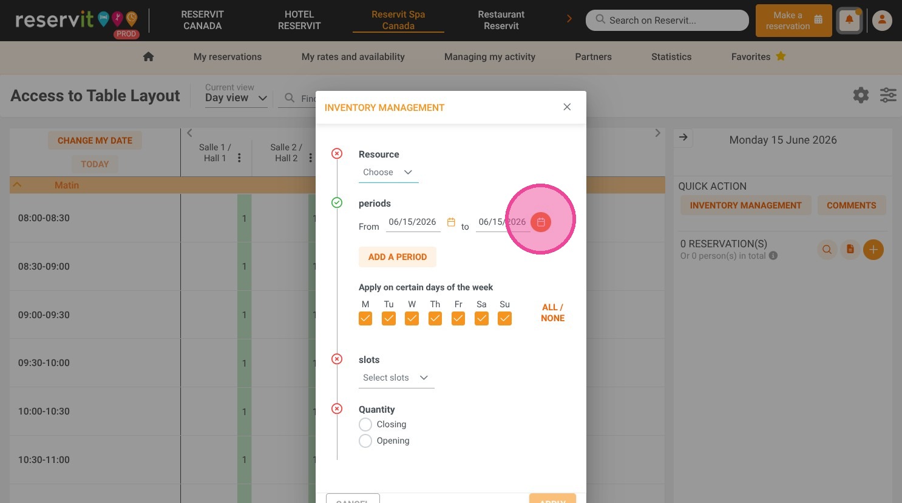Open the To date calendar icon
Viewport: 902px width, 503px height.
click(x=541, y=222)
